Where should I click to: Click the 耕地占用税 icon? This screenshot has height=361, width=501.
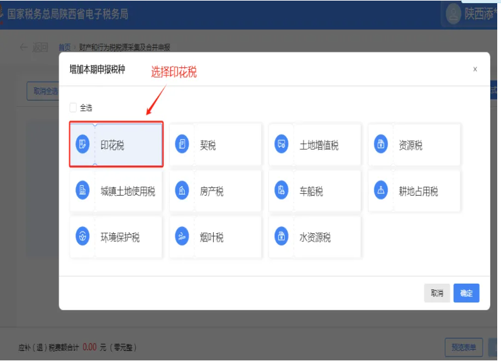click(x=380, y=191)
